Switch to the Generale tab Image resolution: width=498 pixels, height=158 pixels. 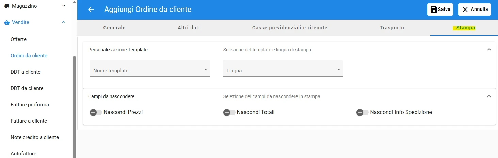click(x=114, y=28)
